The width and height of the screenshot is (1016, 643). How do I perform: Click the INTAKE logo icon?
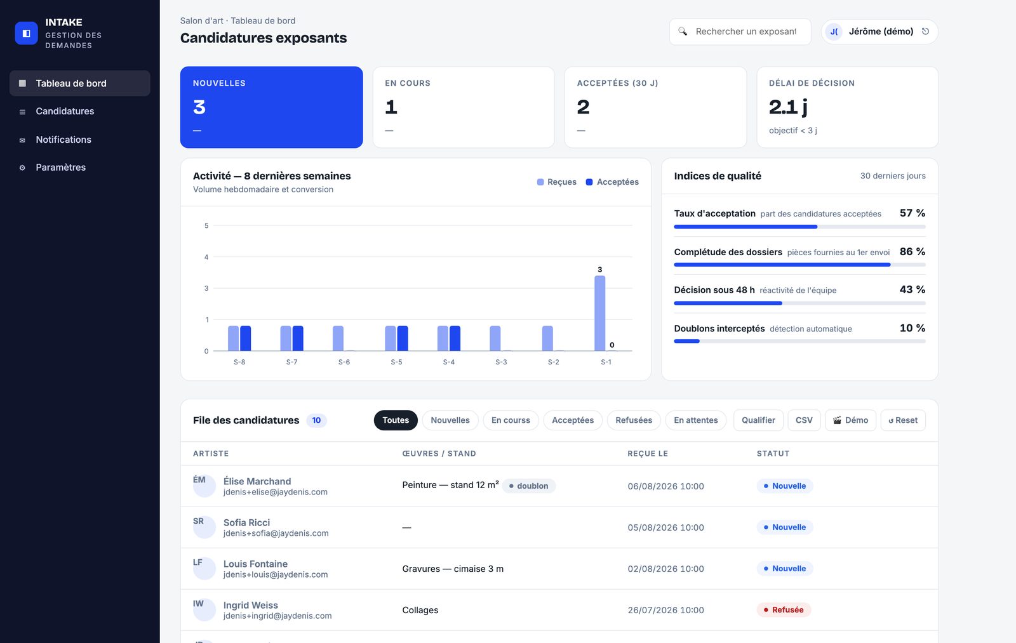[26, 34]
